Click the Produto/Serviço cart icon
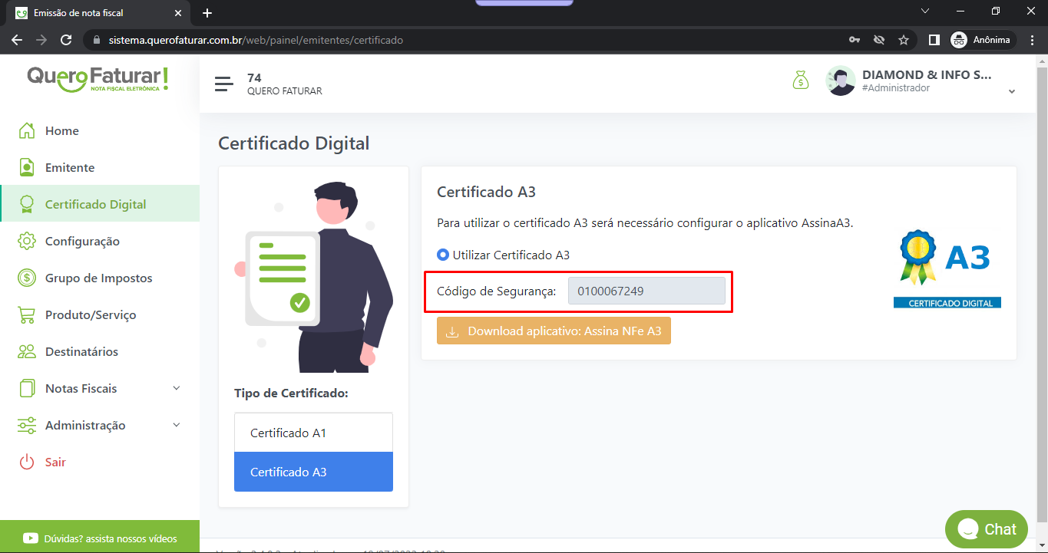The width and height of the screenshot is (1048, 553). tap(27, 314)
